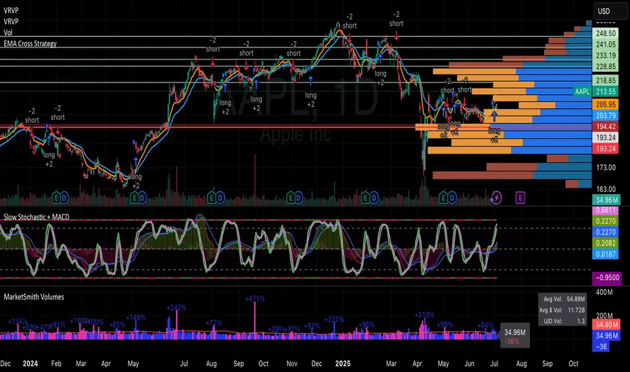Click the white 193.24 price label
Screen dimensions: 630x372
point(606,137)
